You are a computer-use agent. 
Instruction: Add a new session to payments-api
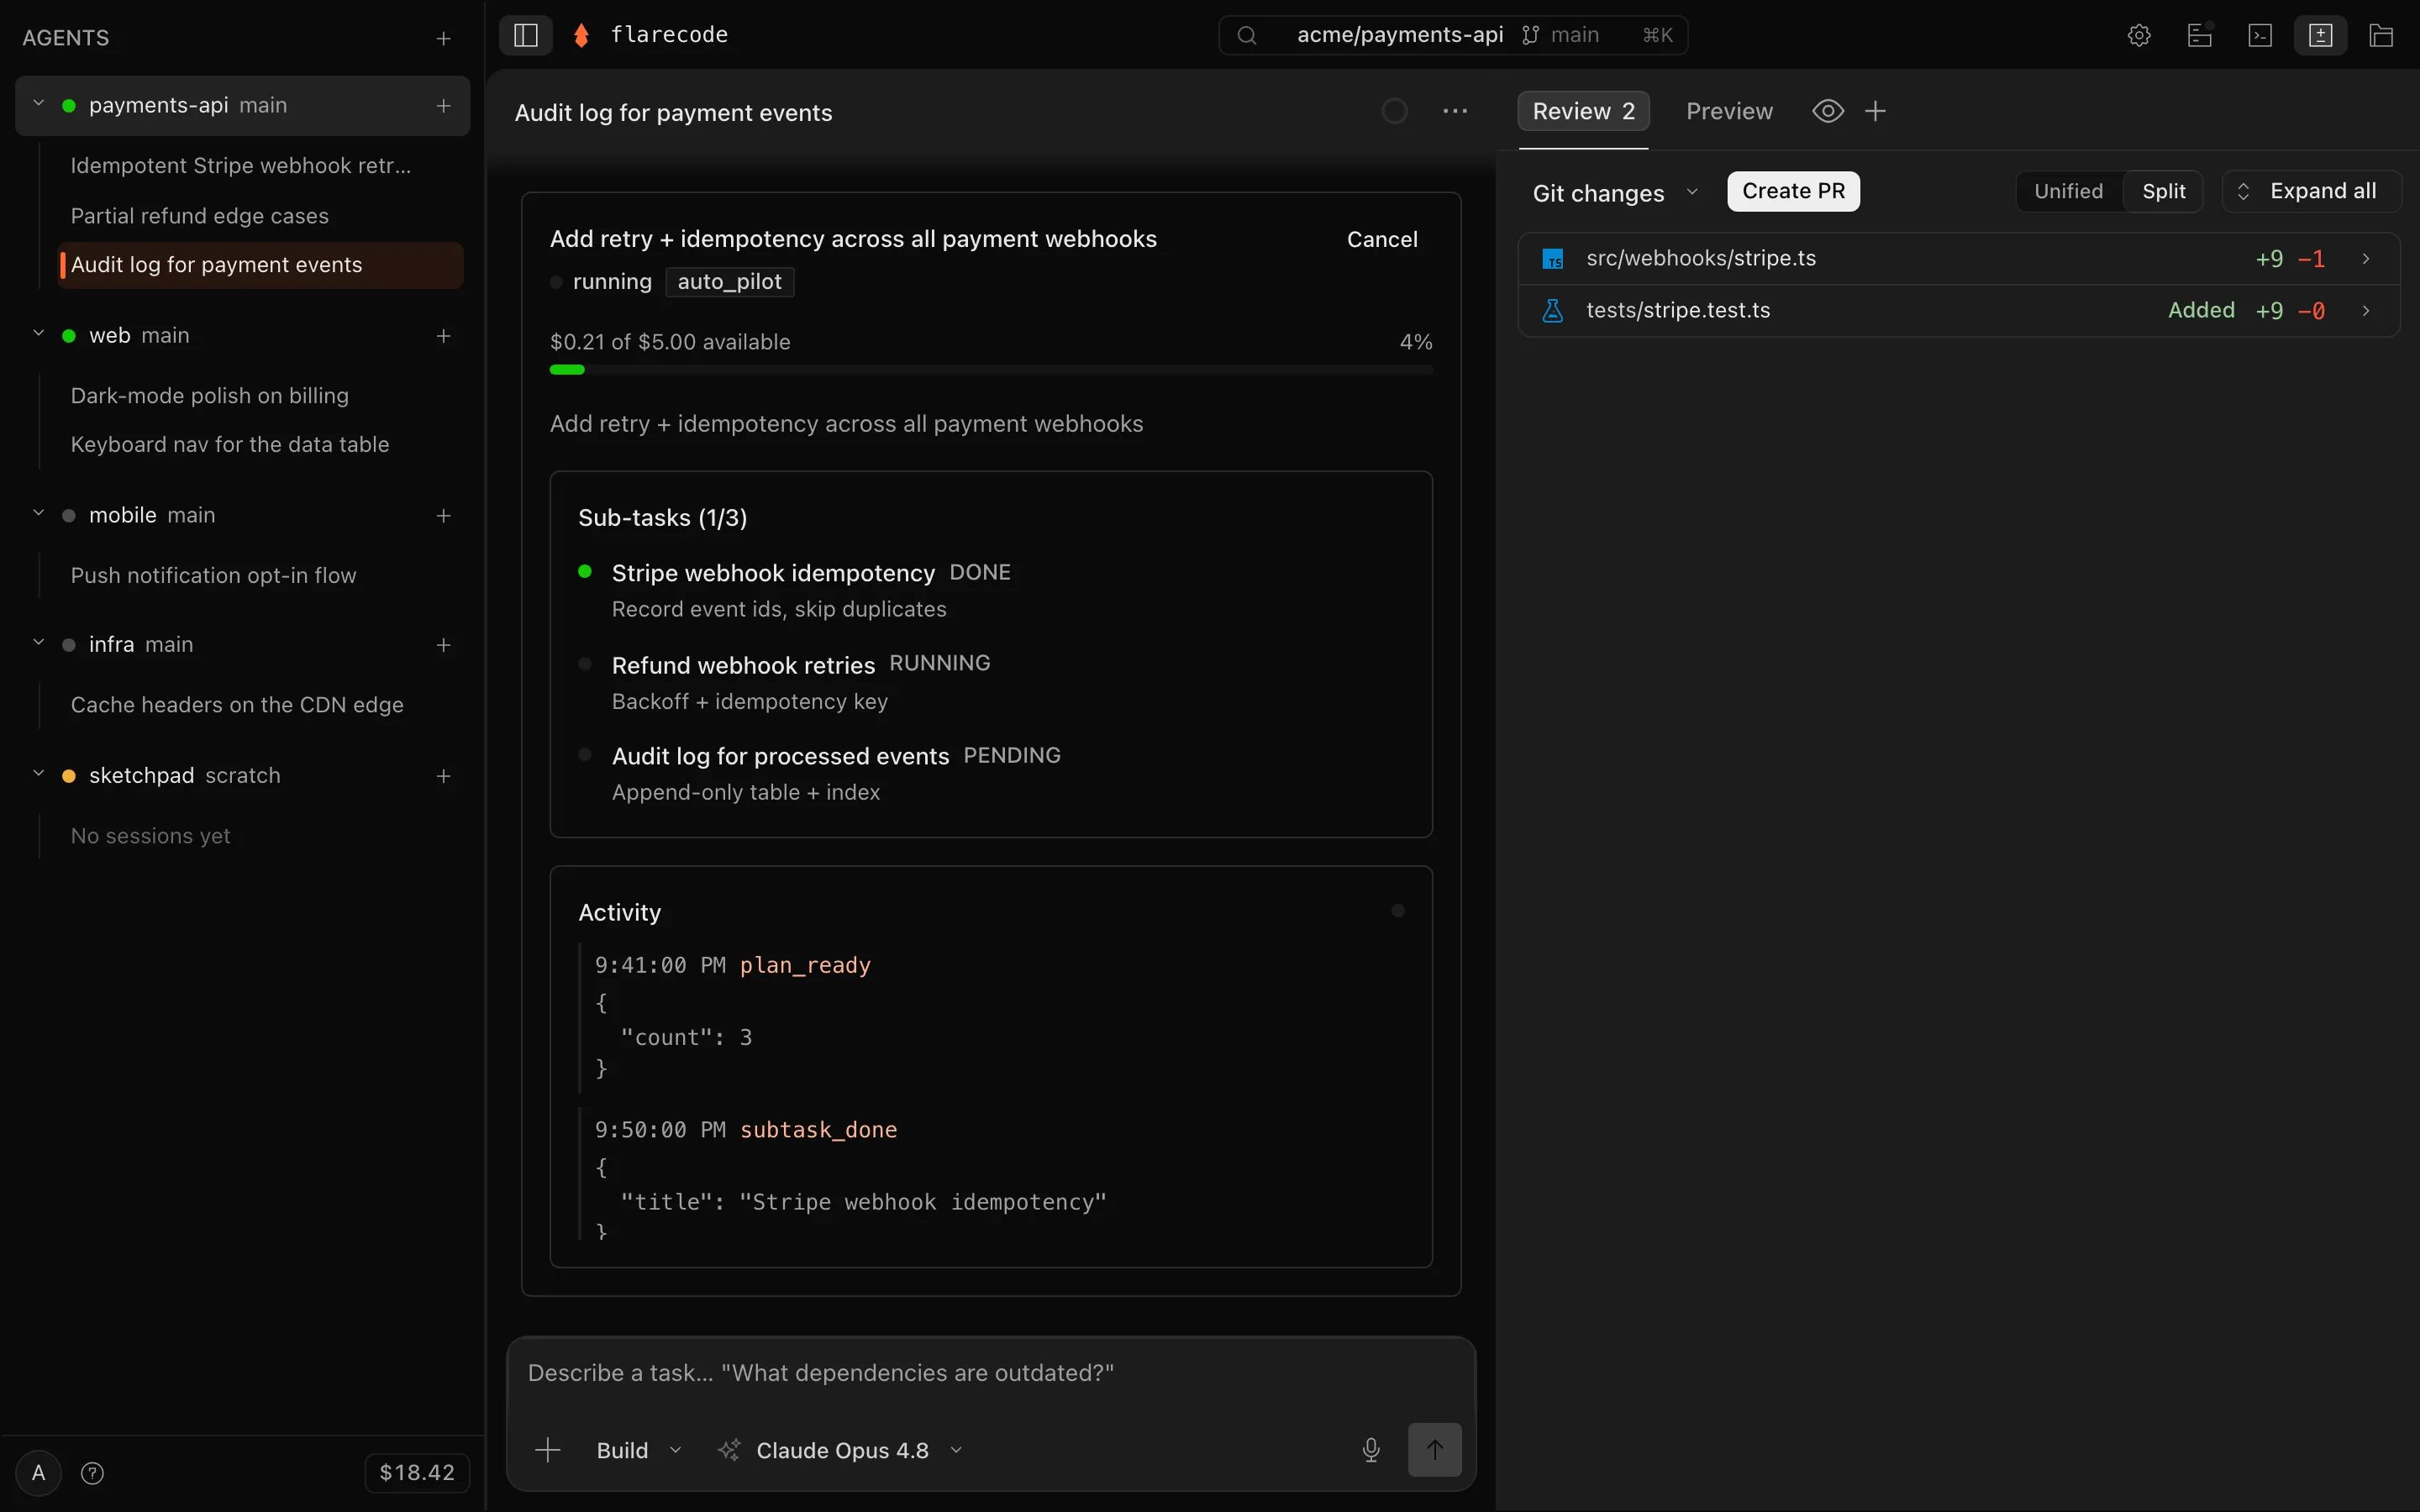pyautogui.click(x=443, y=105)
